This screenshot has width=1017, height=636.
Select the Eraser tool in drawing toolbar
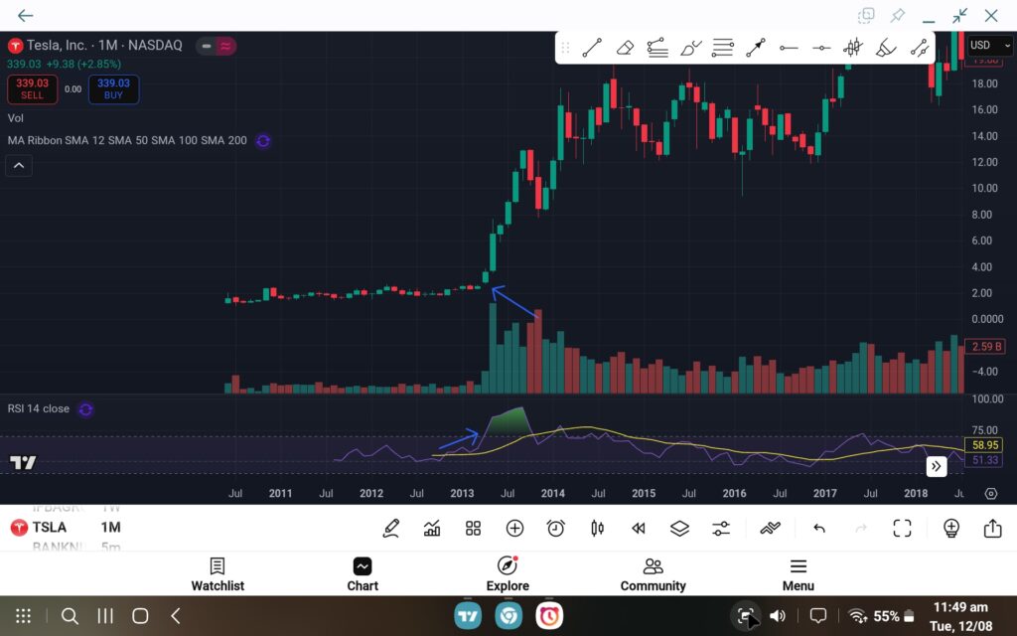click(x=625, y=48)
